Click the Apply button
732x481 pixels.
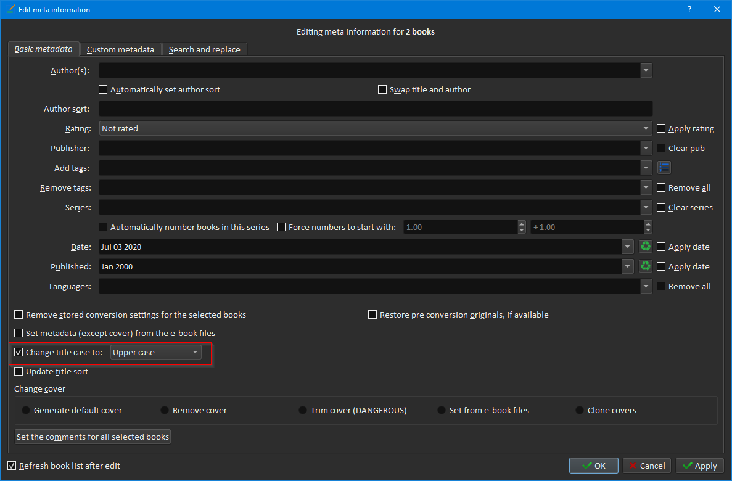[699, 466]
